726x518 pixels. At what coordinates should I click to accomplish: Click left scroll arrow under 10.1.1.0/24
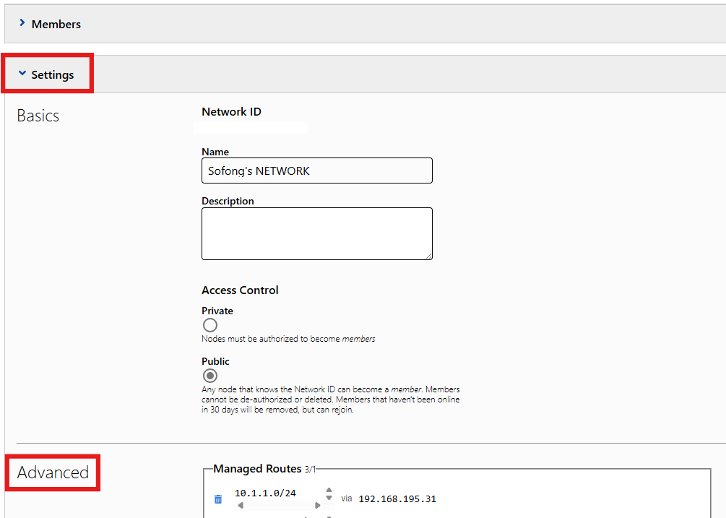[x=241, y=506]
